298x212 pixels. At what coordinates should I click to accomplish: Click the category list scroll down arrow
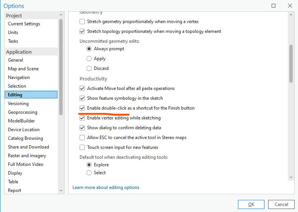(61, 190)
